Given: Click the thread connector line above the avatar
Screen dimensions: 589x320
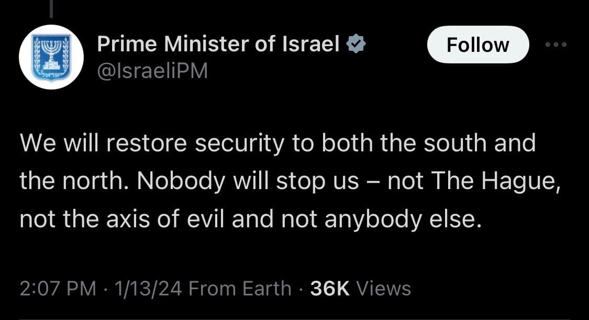Looking at the screenshot, I should click(51, 8).
